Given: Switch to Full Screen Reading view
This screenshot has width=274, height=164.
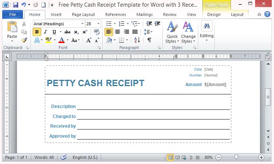Looking at the screenshot, I should 177,157.
